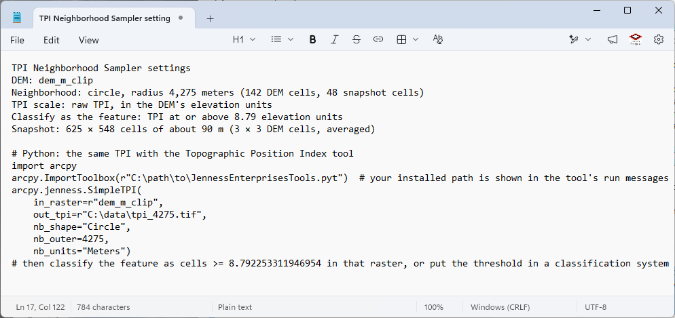The width and height of the screenshot is (675, 318).
Task: Maximize the Notepad window
Action: coord(627,10)
